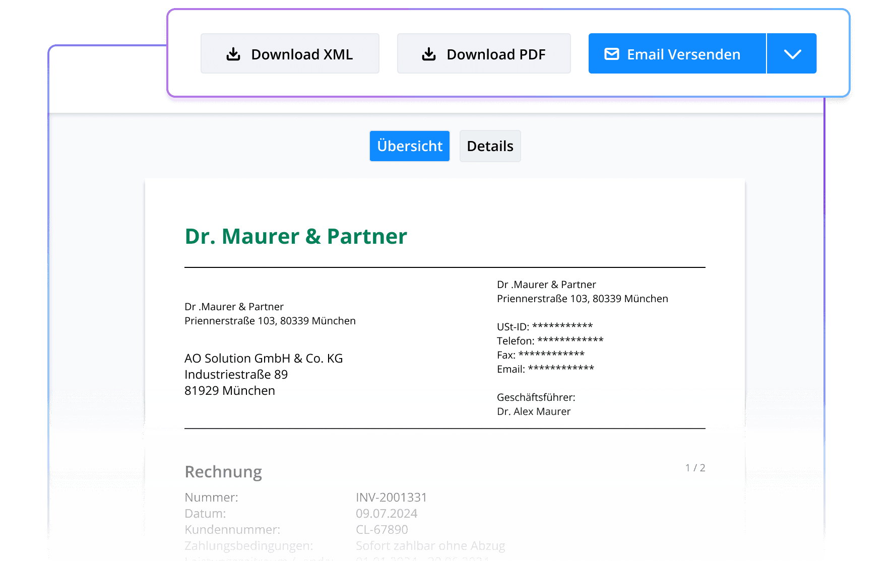
Task: Click the invoice date 09.07.2024
Action: point(387,514)
